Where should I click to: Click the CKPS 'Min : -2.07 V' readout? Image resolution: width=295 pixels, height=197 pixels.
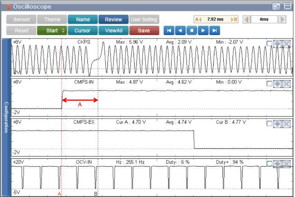(x=230, y=42)
